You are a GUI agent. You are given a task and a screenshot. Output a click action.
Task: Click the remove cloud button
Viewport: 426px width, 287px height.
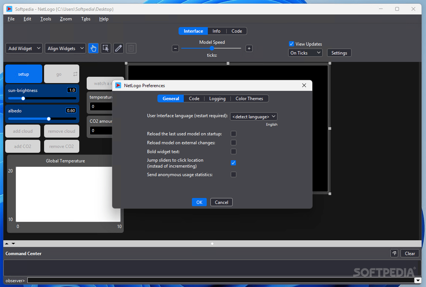61,131
